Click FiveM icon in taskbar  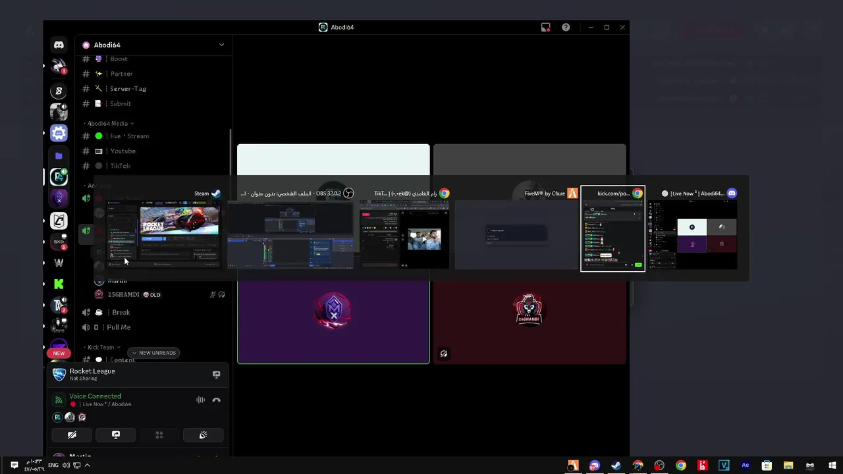573,465
